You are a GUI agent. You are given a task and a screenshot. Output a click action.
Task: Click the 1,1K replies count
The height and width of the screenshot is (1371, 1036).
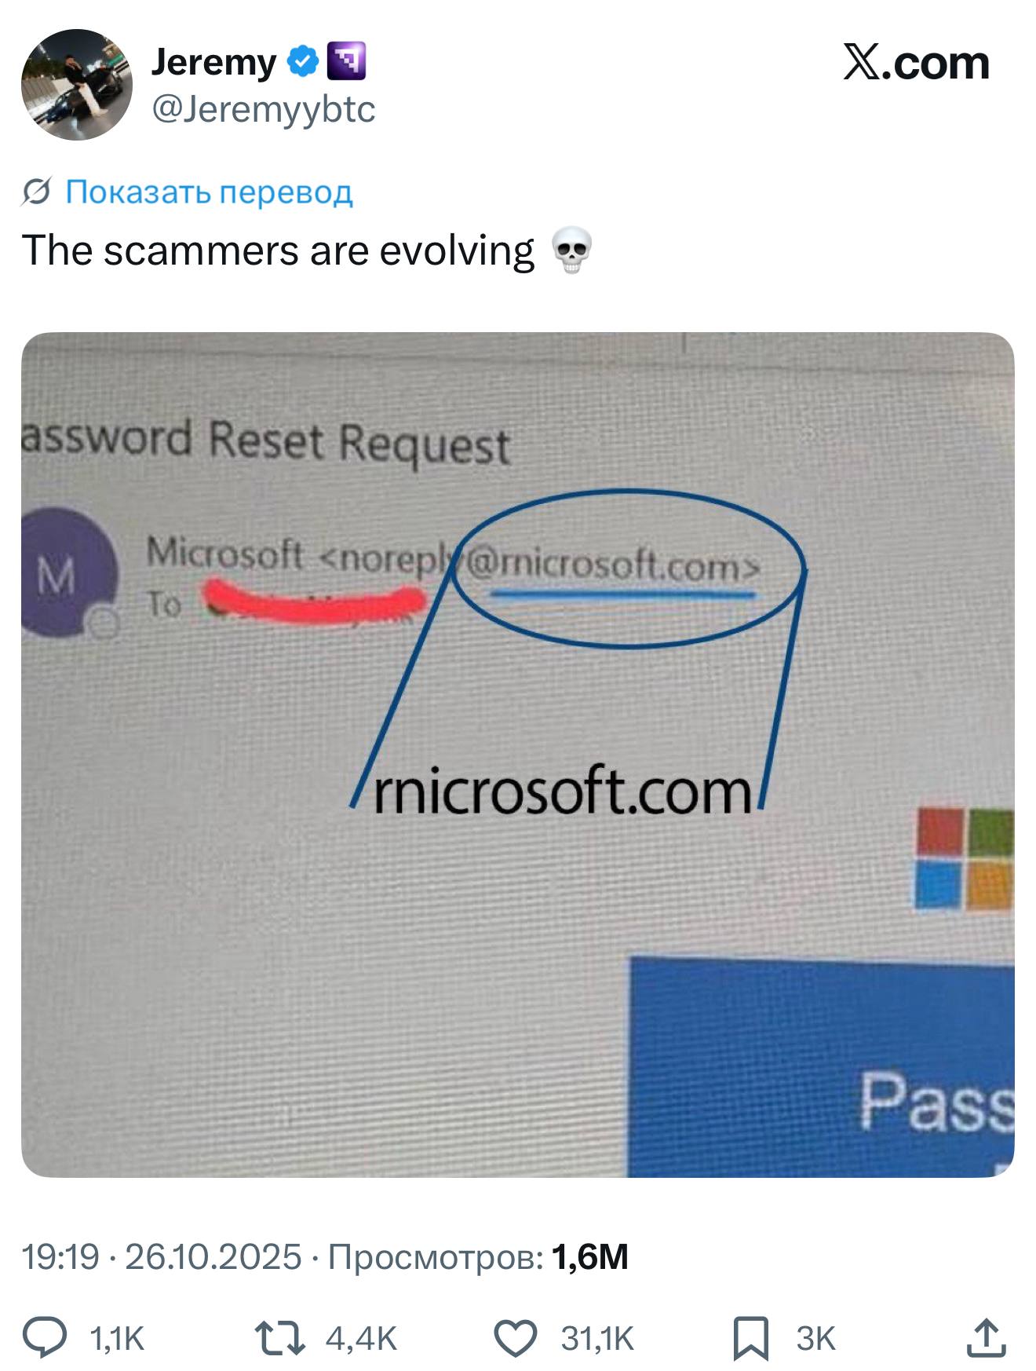pyautogui.click(x=118, y=1339)
